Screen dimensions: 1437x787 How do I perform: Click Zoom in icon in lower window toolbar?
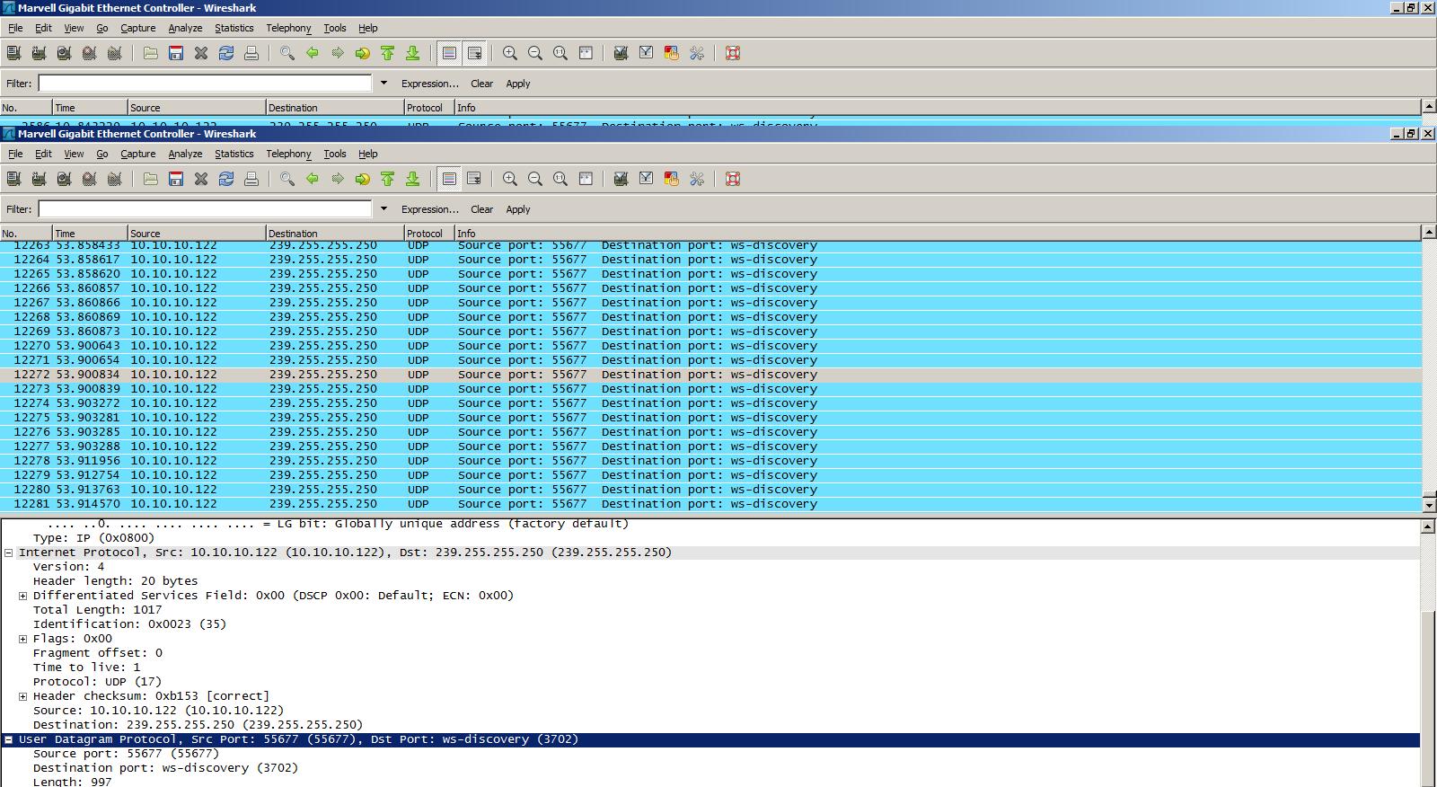tap(510, 179)
